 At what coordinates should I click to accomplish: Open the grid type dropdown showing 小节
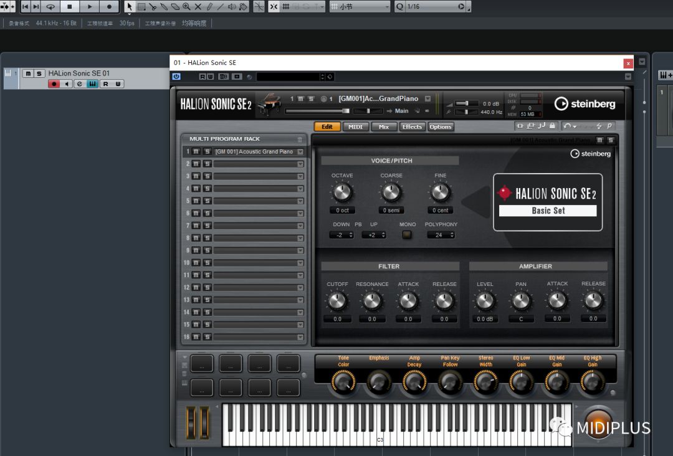coord(360,6)
